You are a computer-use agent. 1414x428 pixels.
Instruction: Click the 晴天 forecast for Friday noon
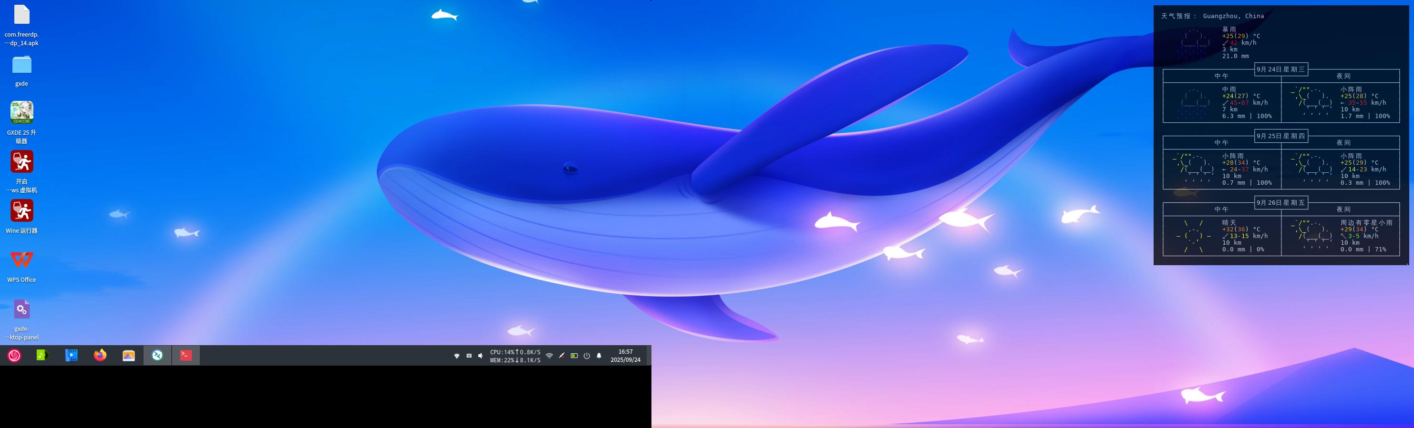pyautogui.click(x=1228, y=223)
